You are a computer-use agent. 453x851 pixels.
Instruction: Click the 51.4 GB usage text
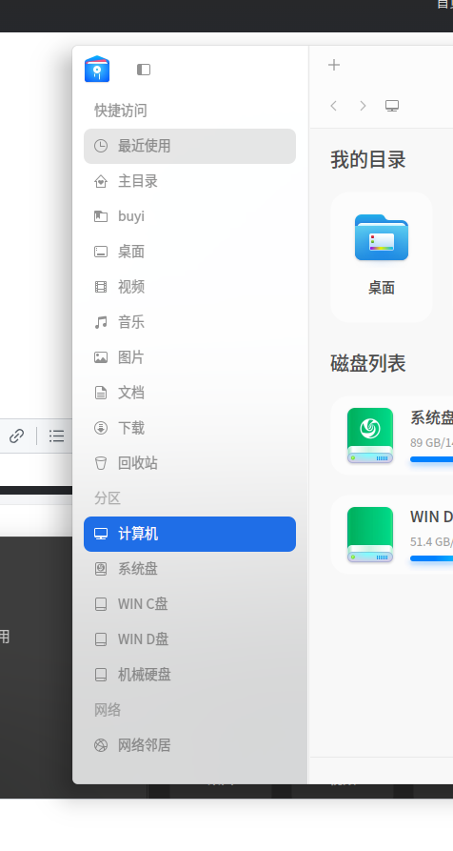click(x=431, y=541)
